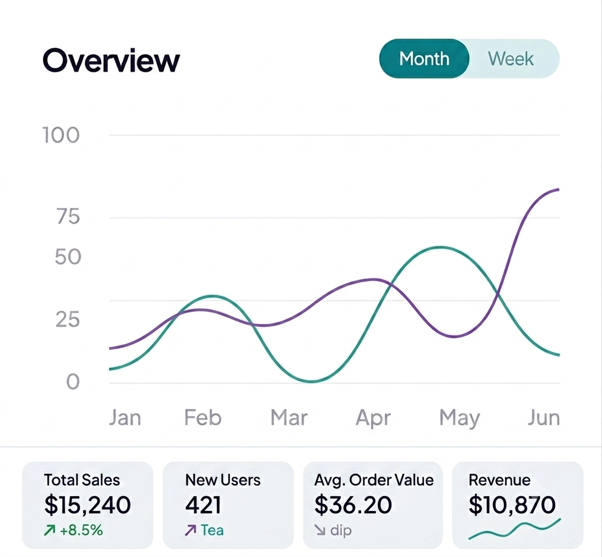This screenshot has width=602, height=557.
Task: Click the Tea text under New Users
Action: point(212,531)
